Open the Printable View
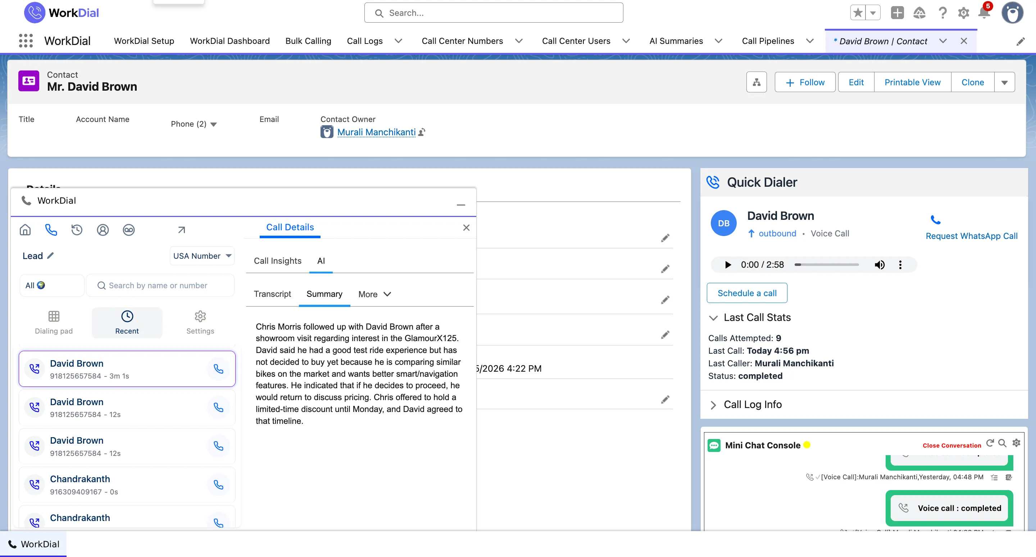This screenshot has width=1036, height=557. (913, 82)
